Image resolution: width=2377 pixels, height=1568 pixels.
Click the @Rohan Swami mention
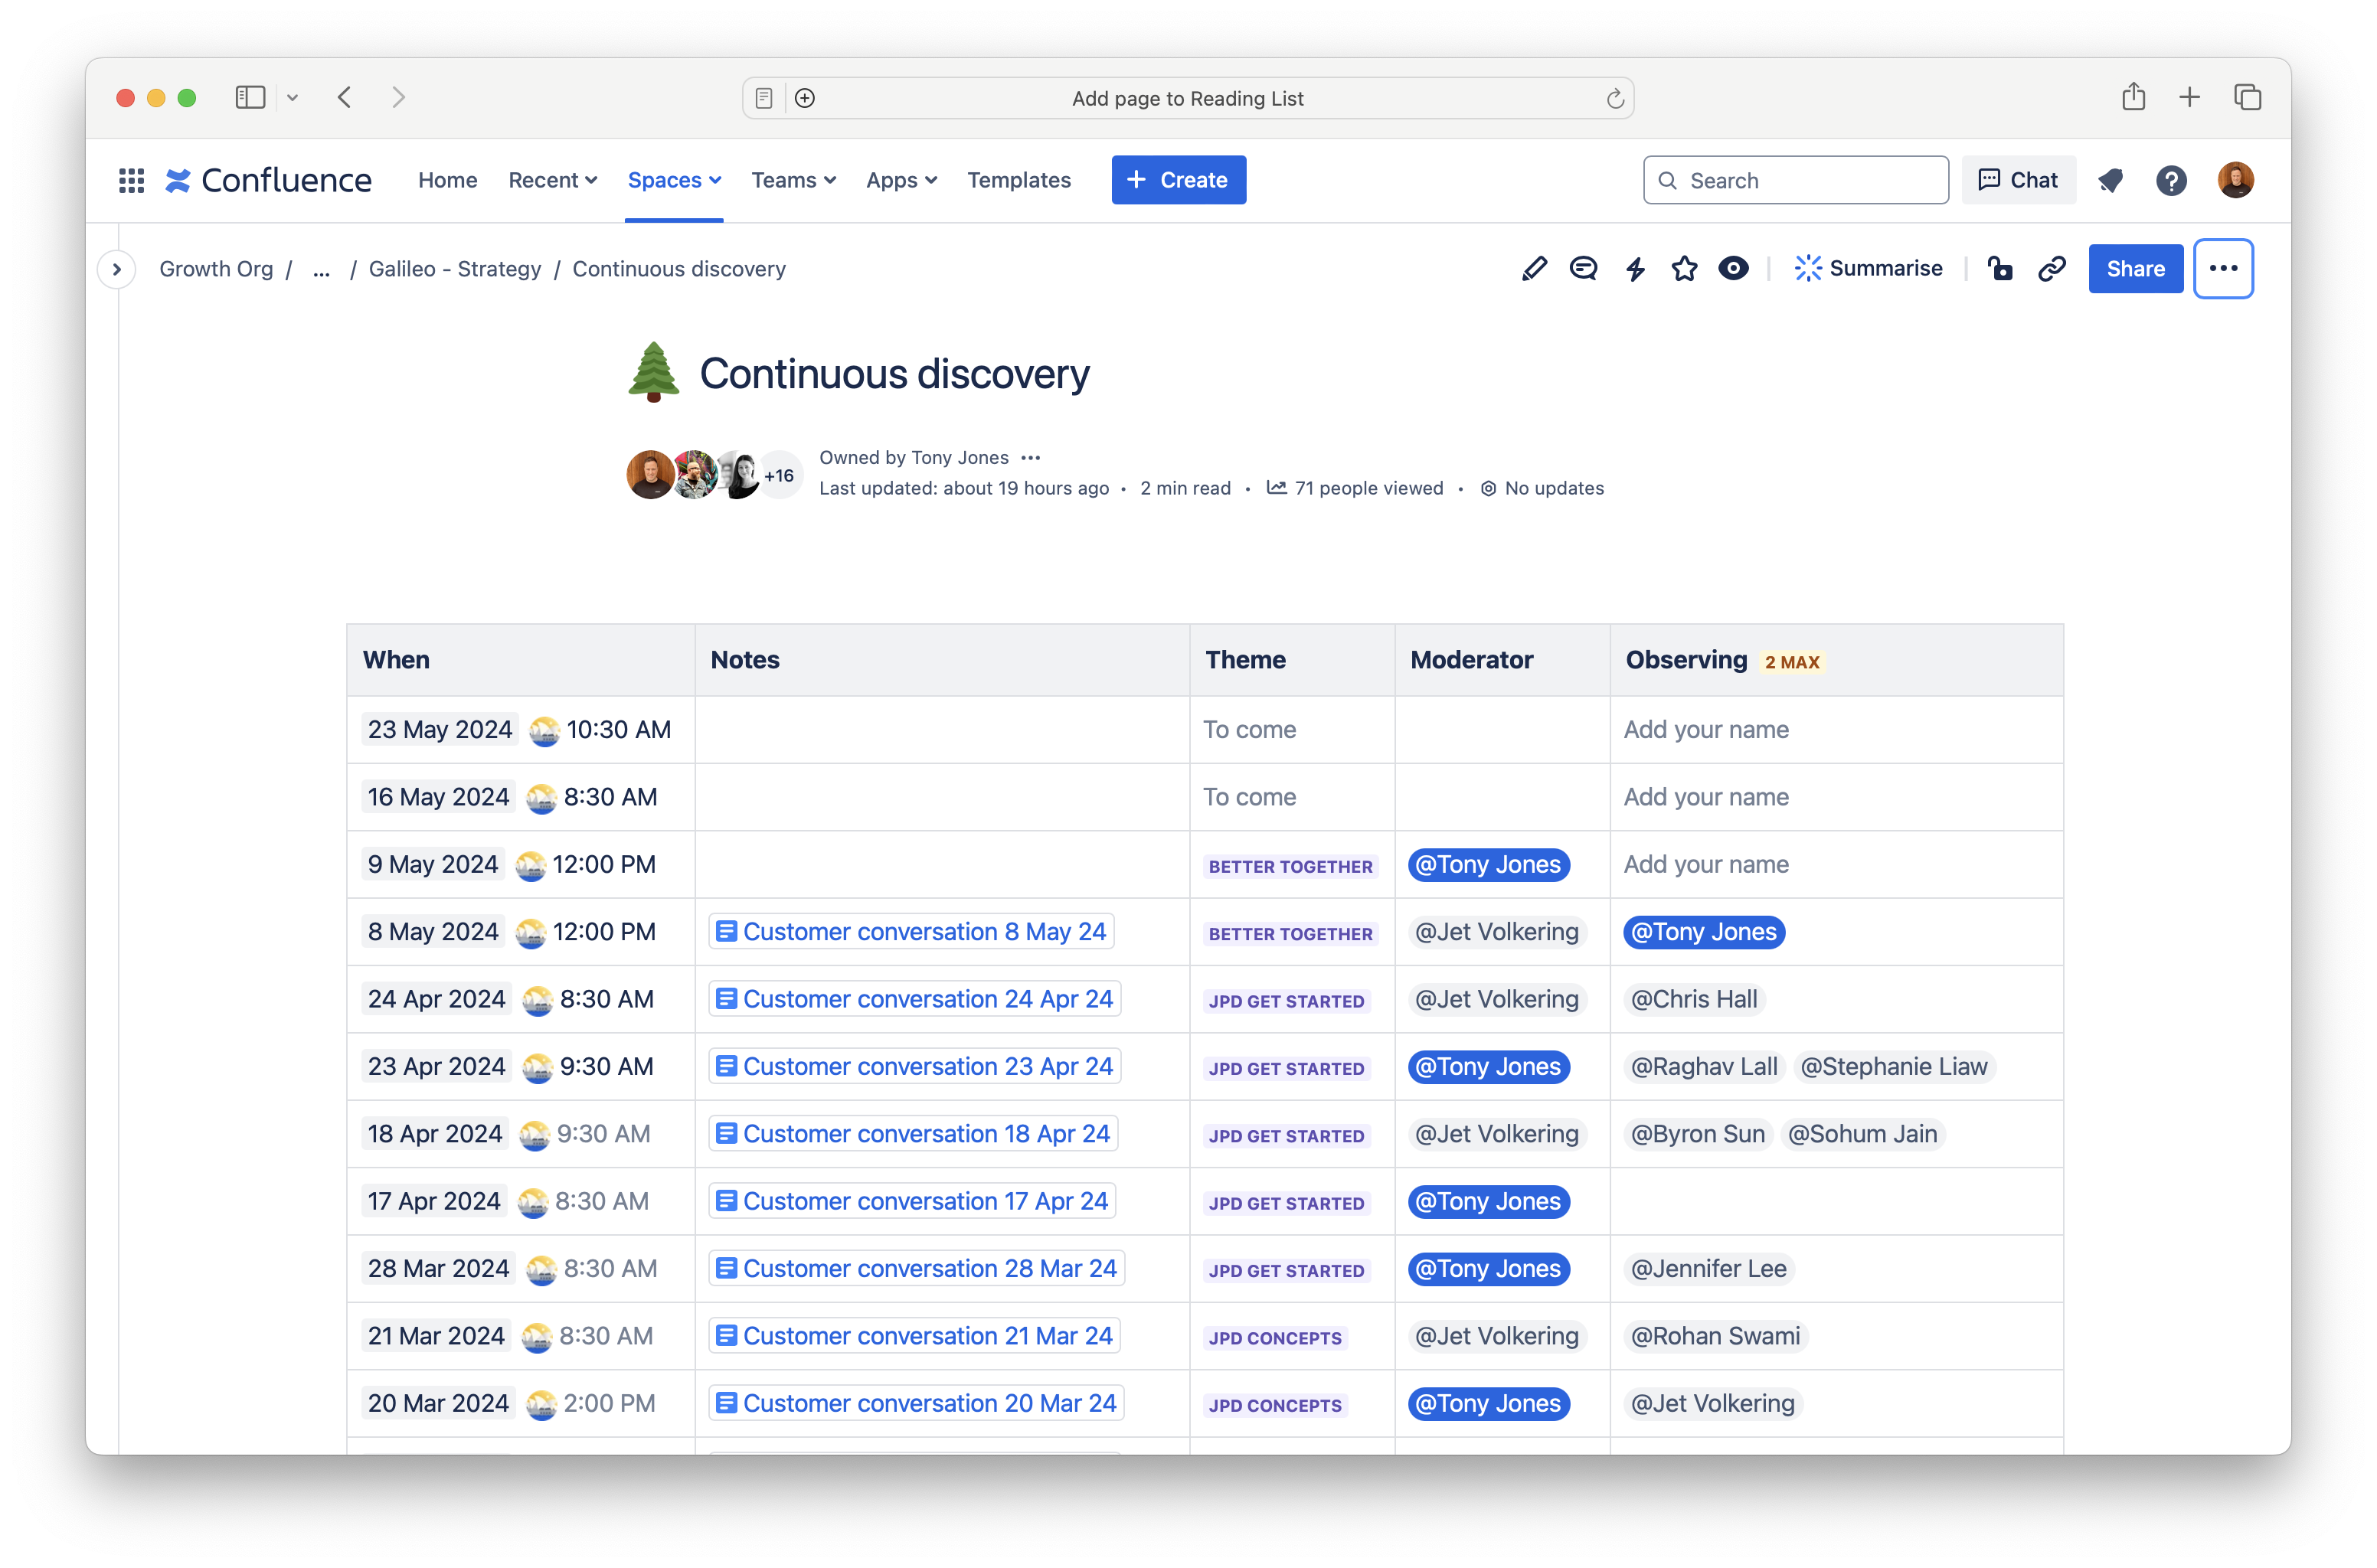[1715, 1335]
